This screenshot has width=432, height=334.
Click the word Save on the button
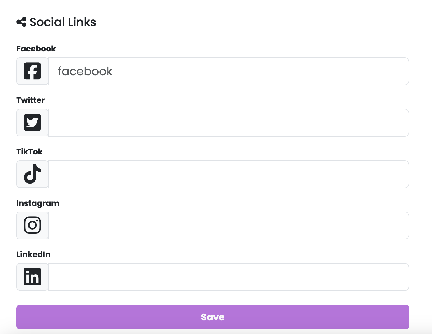point(213,317)
